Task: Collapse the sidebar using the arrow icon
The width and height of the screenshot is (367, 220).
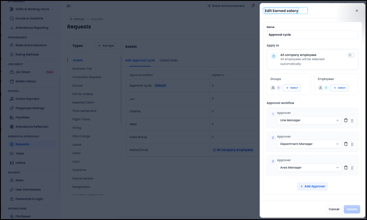Action: (69, 6)
